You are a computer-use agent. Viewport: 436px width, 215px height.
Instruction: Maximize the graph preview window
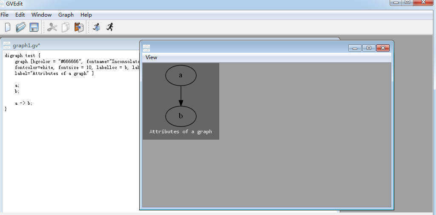369,48
